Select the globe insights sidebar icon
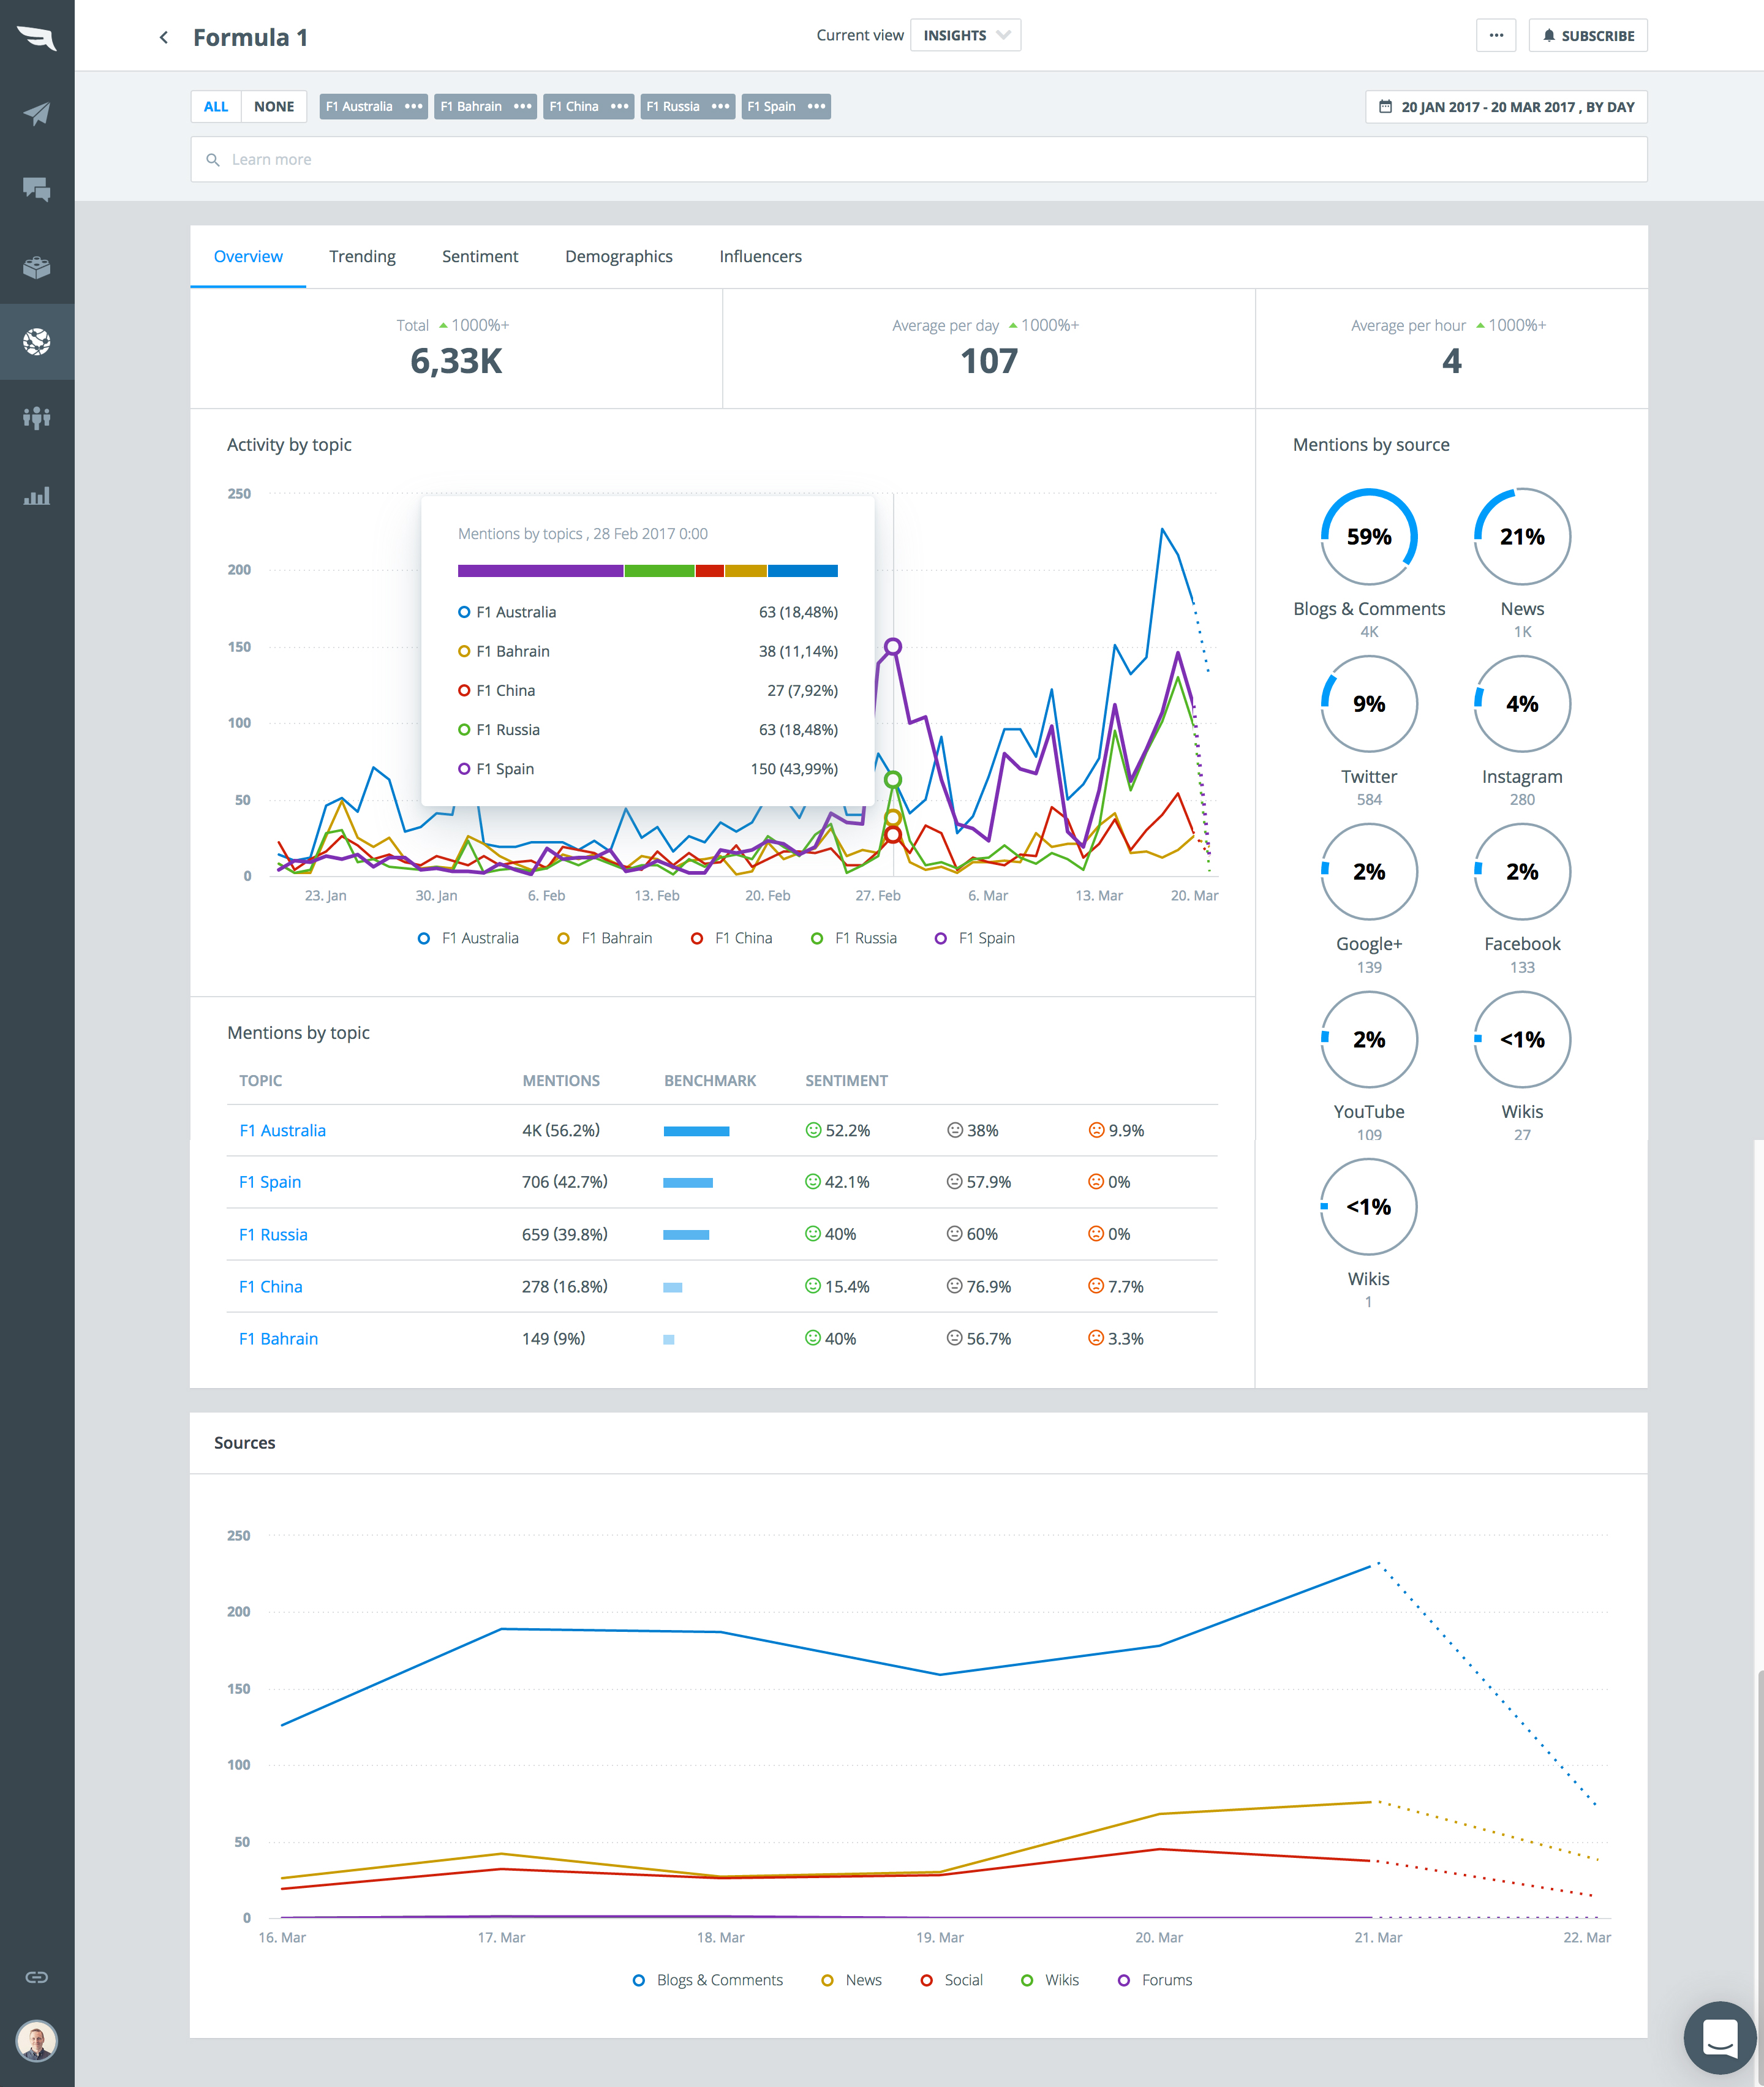 (x=37, y=342)
